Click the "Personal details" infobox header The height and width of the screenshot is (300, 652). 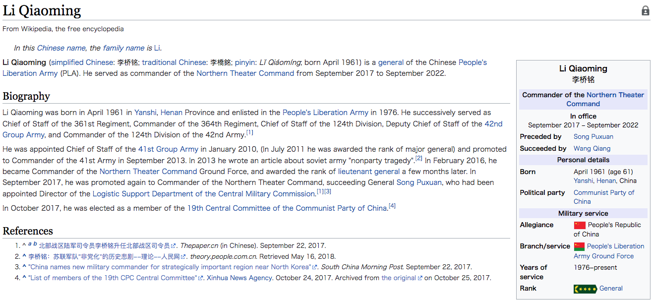(x=583, y=160)
